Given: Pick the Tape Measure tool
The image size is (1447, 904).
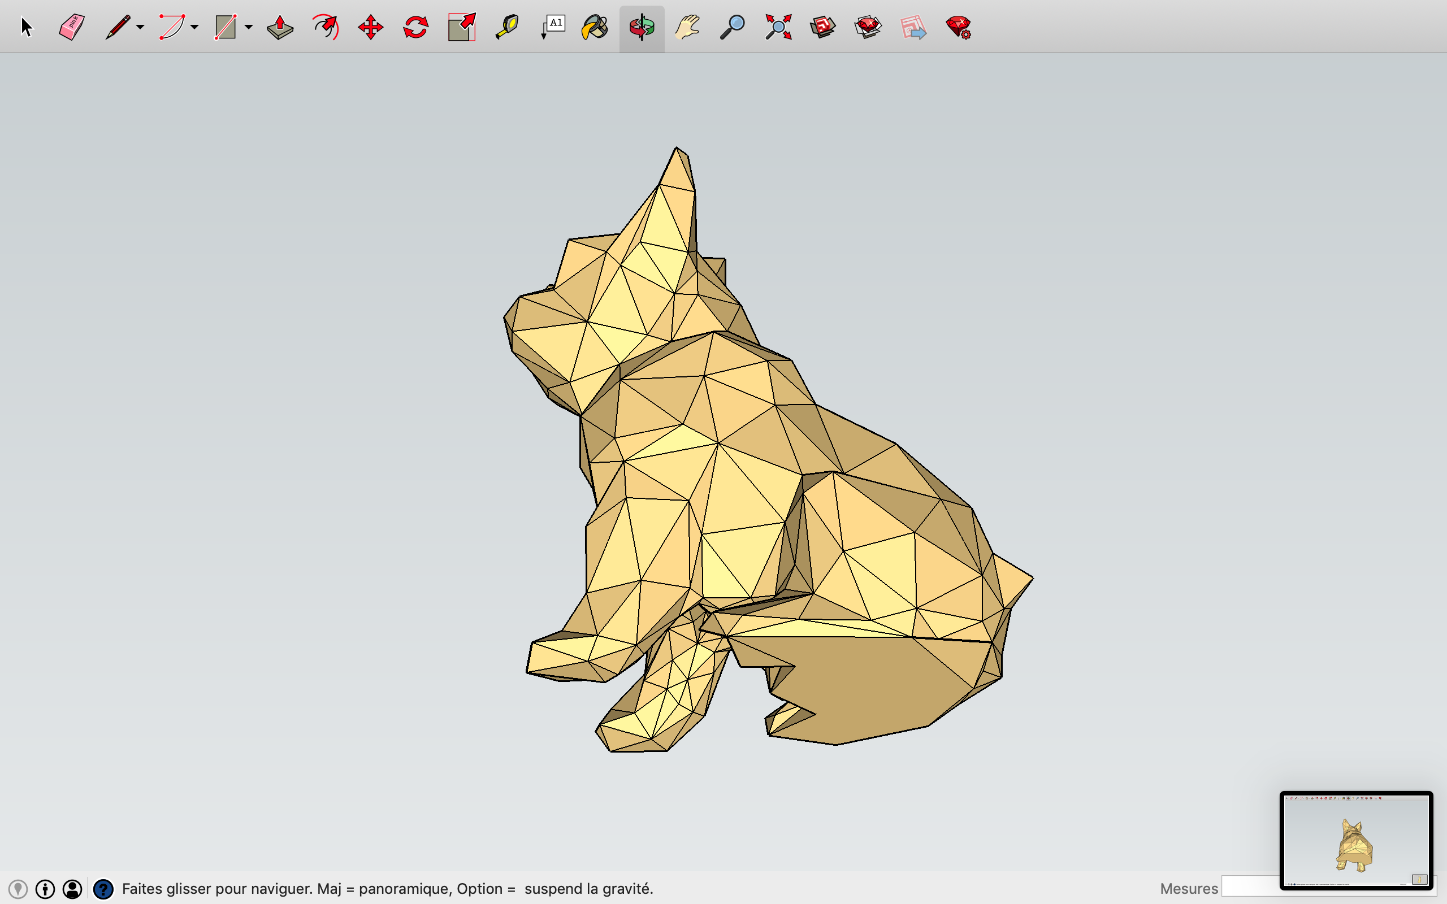Looking at the screenshot, I should tap(507, 27).
